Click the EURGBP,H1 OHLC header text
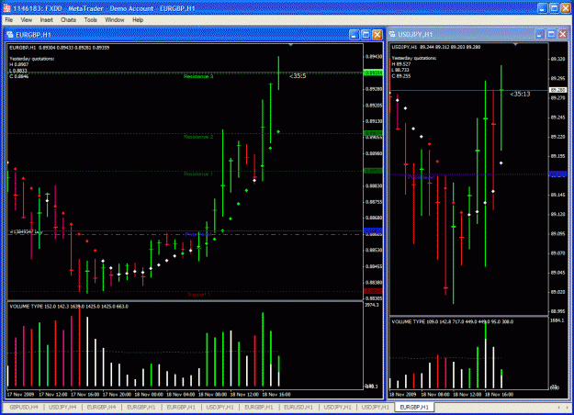574x415 pixels. (60, 48)
